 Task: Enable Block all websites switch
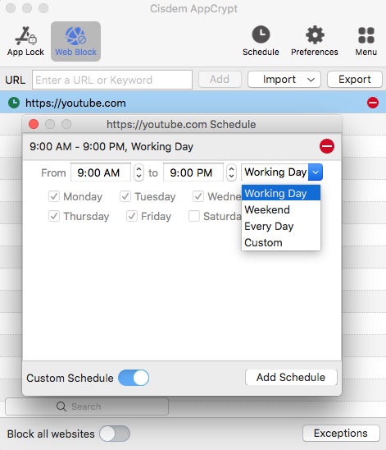click(x=115, y=434)
